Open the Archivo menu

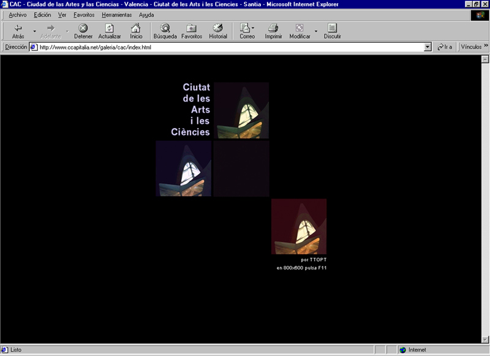coord(18,15)
